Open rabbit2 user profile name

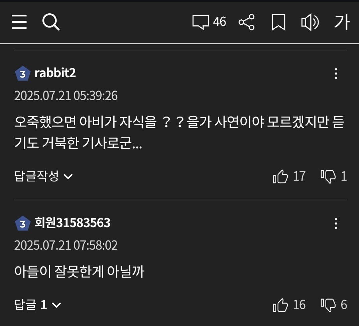55,73
